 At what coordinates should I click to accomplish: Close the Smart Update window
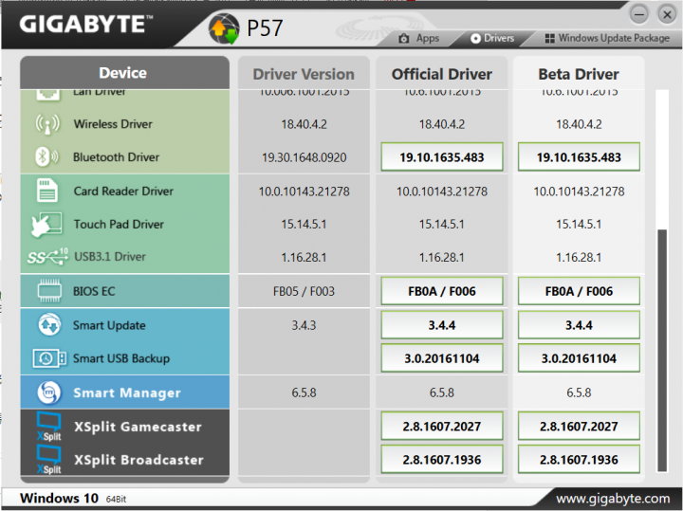coord(667,15)
